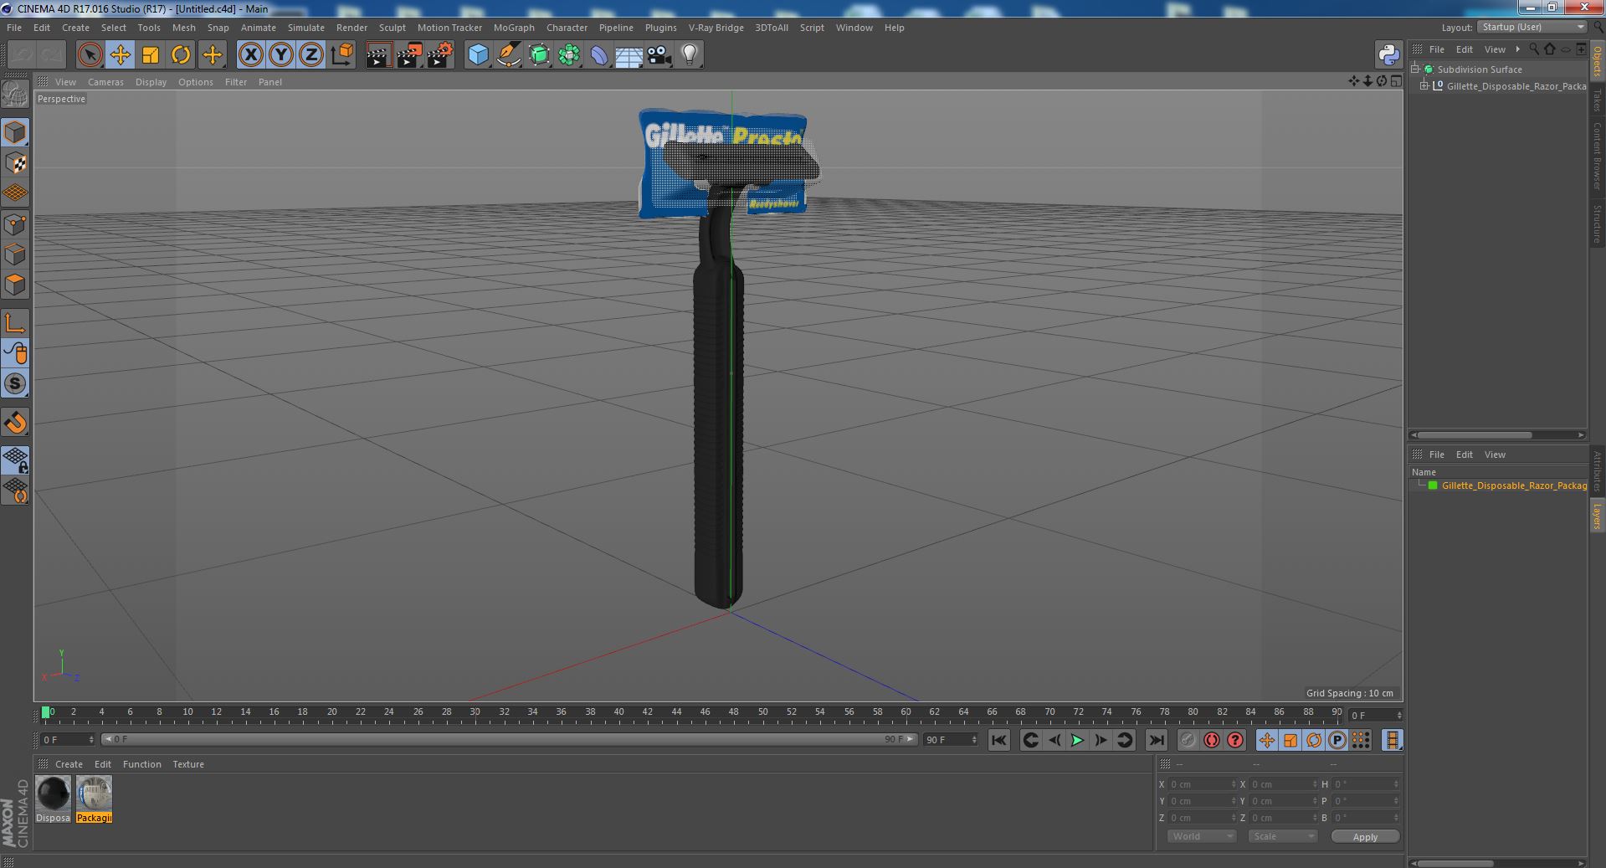Go to start of animation

point(999,740)
